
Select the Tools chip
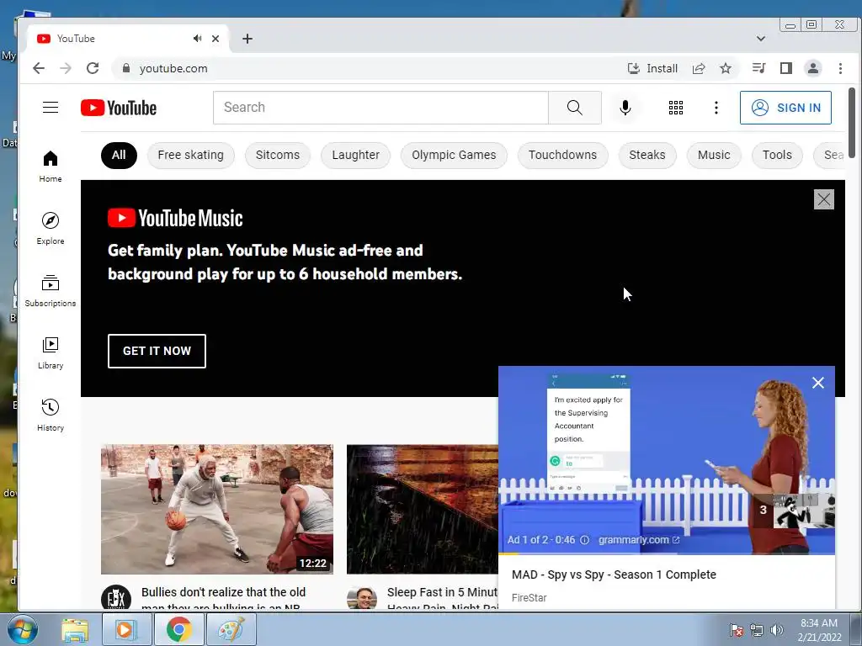777,155
